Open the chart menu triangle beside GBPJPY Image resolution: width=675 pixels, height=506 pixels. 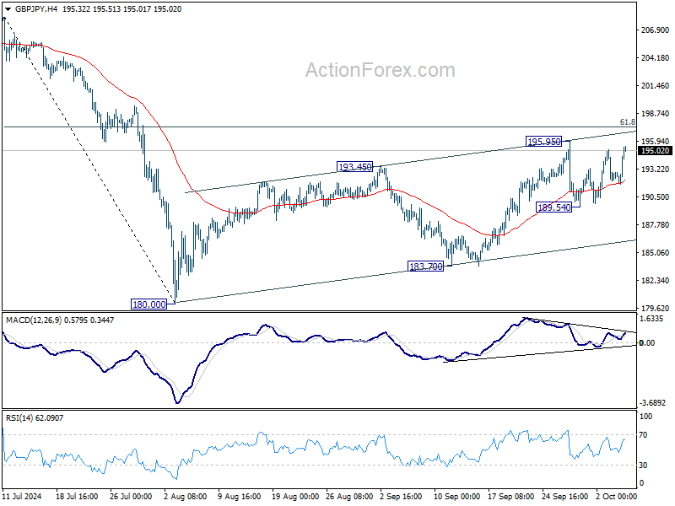point(8,9)
